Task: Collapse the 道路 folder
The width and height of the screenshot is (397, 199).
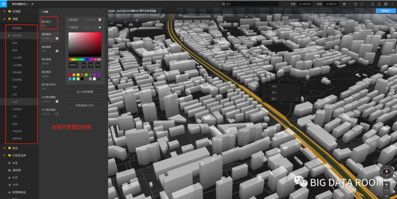Action: click(x=4, y=19)
